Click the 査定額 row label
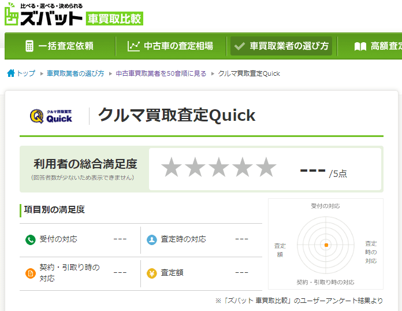Screen dimensions: 402x311 pyautogui.click(x=172, y=272)
